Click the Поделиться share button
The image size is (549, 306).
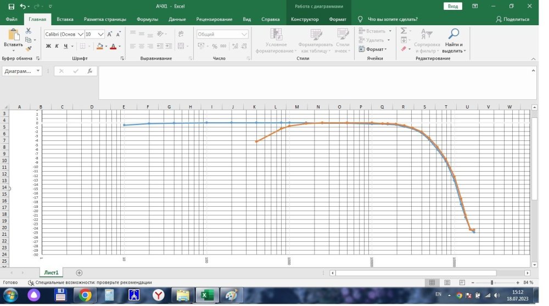click(x=513, y=19)
